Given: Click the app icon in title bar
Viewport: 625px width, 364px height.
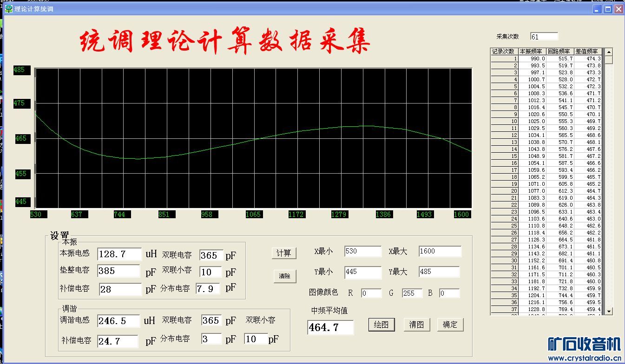Looking at the screenshot, I should tap(9, 9).
